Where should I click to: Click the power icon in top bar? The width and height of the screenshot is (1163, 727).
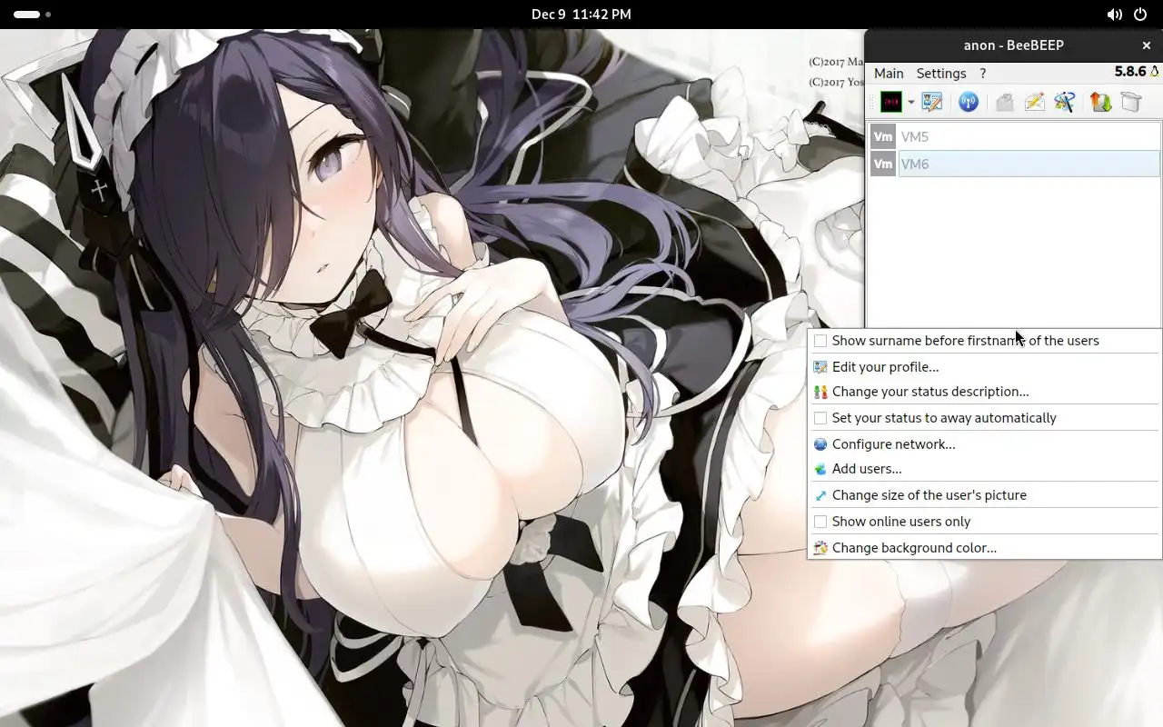[x=1142, y=15]
